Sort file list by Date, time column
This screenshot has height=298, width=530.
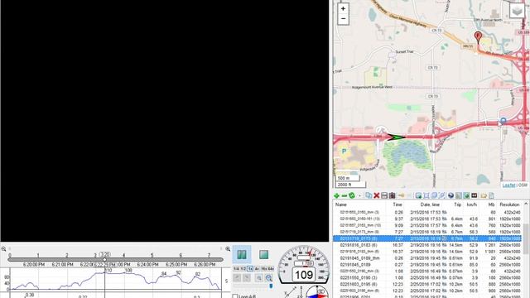tap(430, 204)
